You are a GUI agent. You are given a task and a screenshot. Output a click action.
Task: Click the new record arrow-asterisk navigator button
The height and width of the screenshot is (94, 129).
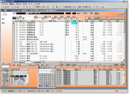[x=39, y=62]
